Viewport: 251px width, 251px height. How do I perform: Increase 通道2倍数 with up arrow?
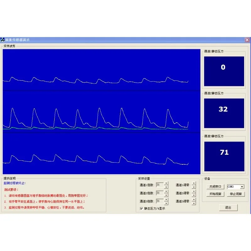coord(166,191)
